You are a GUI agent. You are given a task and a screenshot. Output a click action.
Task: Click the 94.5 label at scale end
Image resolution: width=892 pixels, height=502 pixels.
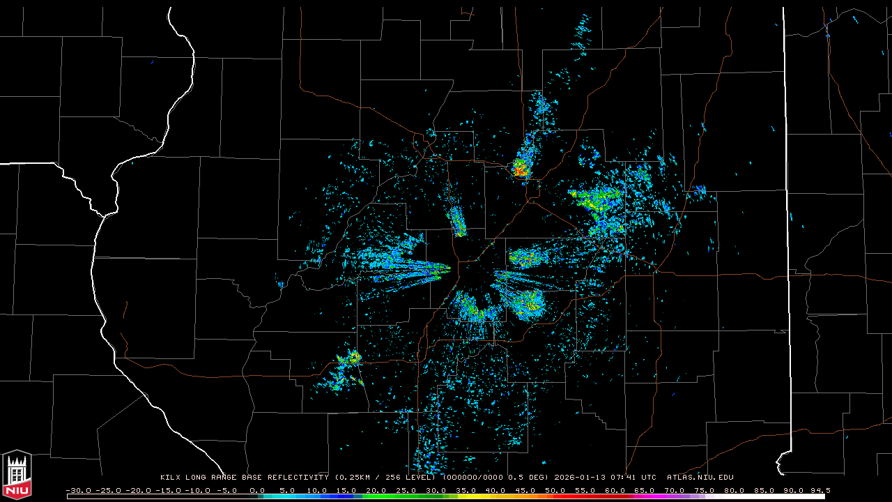[x=819, y=490]
